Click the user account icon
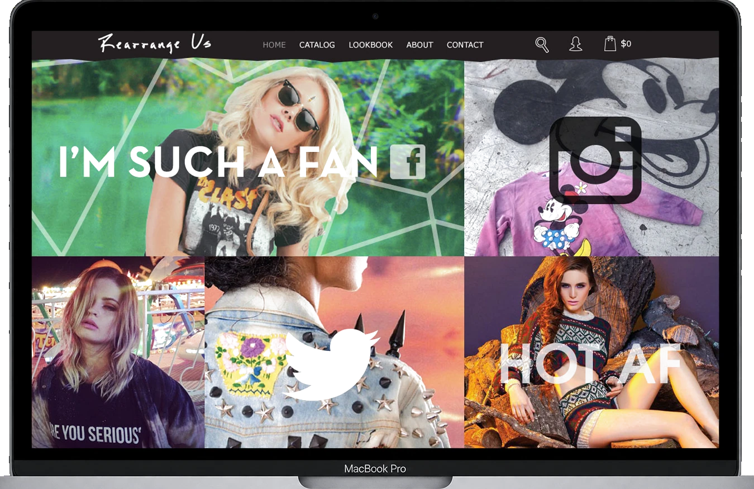Viewport: 754px width, 489px height. click(575, 44)
